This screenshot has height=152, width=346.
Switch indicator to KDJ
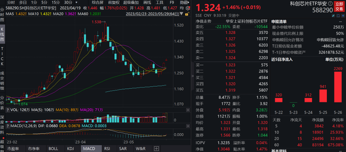point(71,149)
